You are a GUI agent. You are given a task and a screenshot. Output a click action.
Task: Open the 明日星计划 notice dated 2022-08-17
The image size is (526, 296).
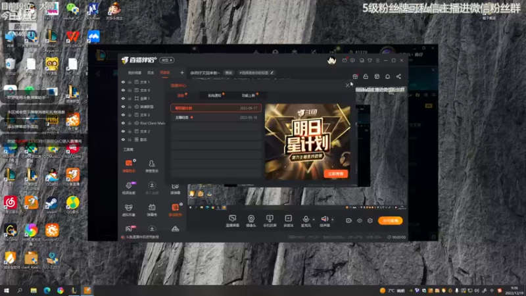(x=216, y=108)
